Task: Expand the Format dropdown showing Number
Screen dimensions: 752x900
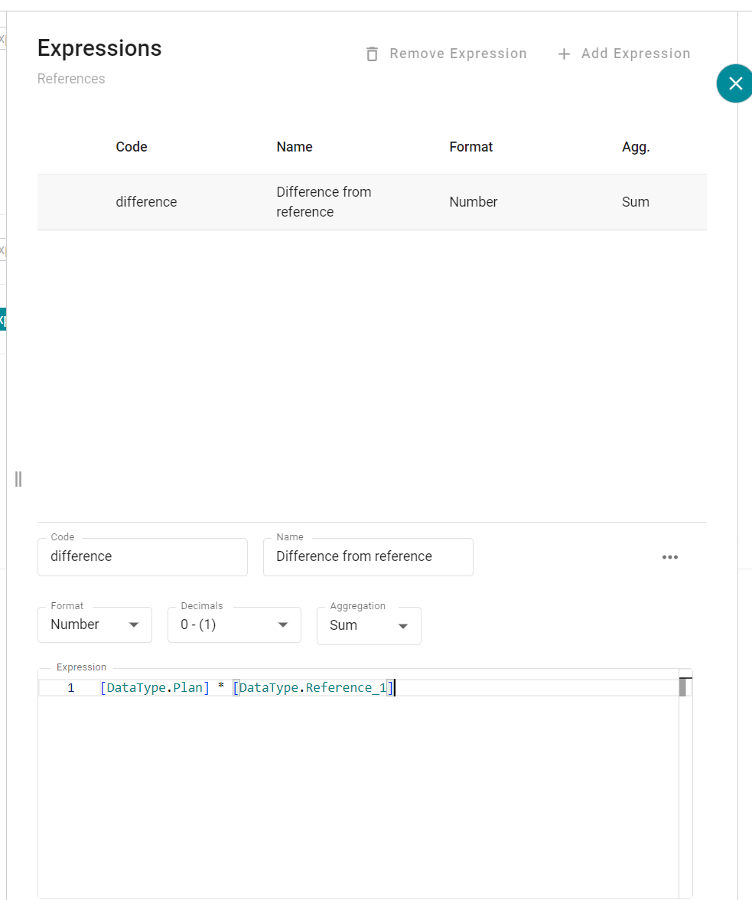Action: click(95, 624)
